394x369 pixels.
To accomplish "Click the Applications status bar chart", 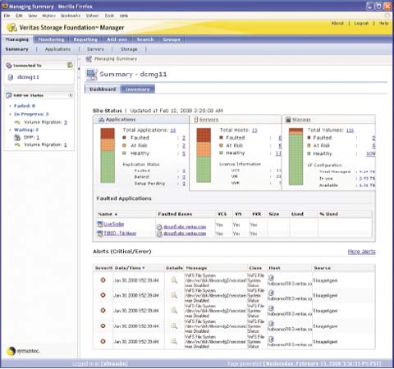I will (108, 155).
